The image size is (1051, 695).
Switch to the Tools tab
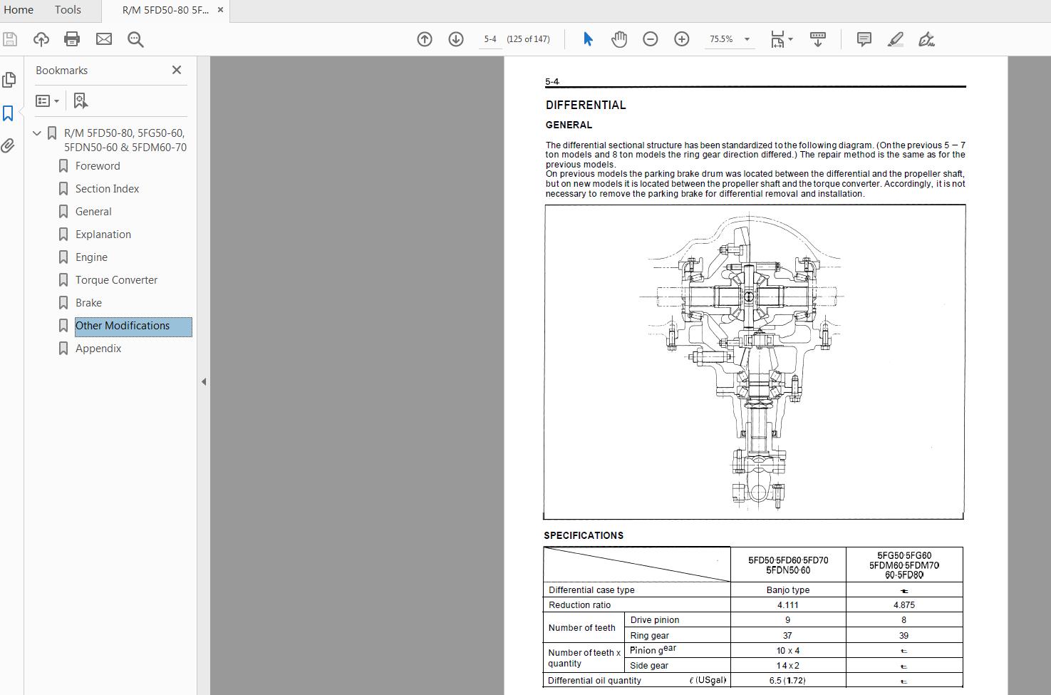(x=68, y=10)
